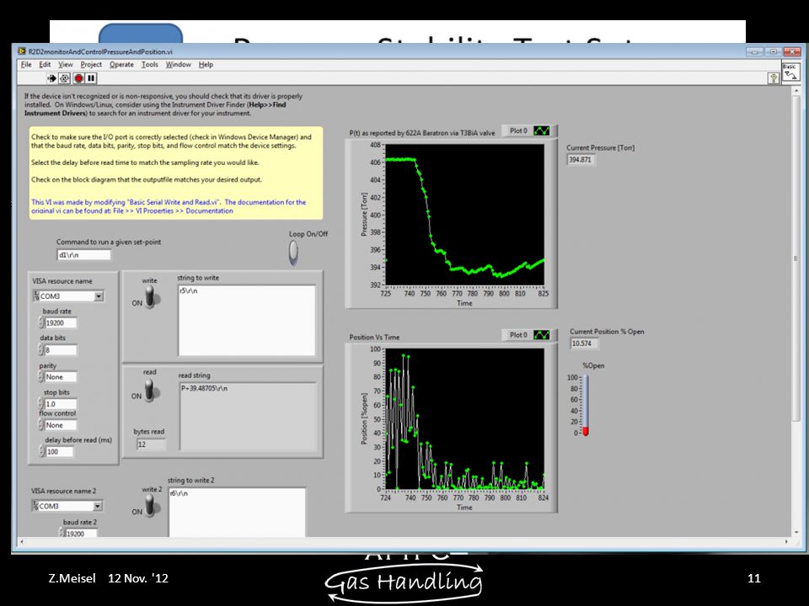Expand the VISA resource name 2 dropdown
This screenshot has width=809, height=606.
97,506
